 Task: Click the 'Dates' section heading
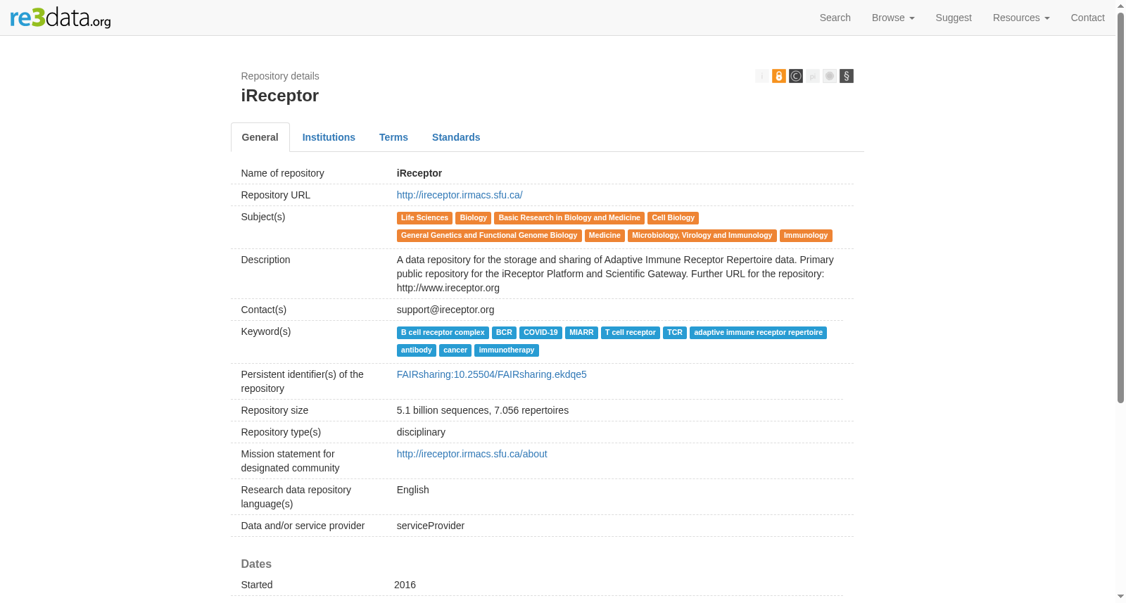tap(256, 564)
